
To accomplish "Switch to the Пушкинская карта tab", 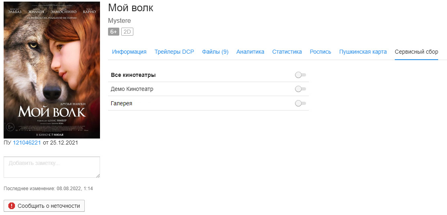I will click(x=363, y=52).
